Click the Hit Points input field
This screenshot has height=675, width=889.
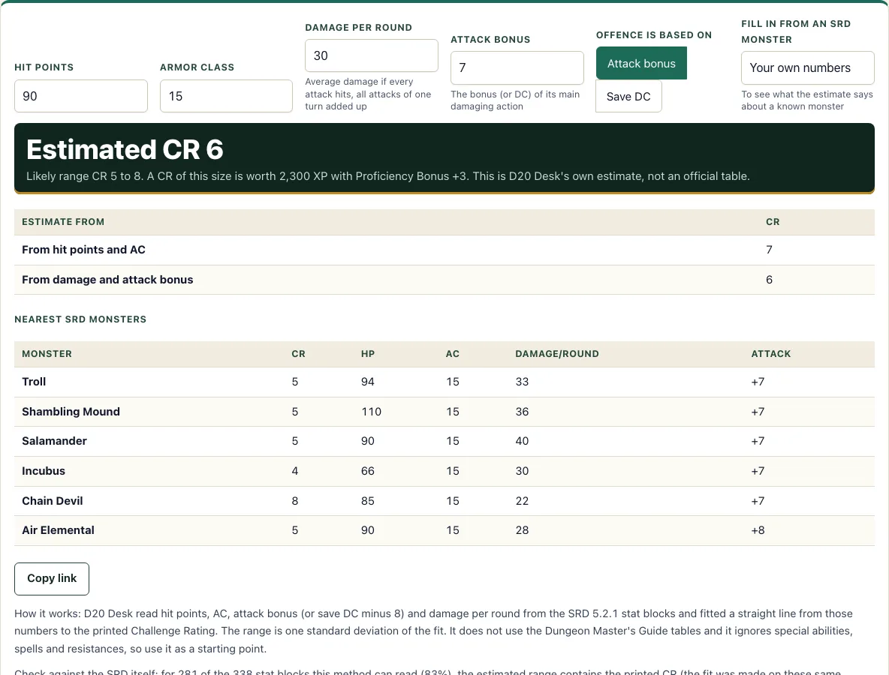point(81,96)
